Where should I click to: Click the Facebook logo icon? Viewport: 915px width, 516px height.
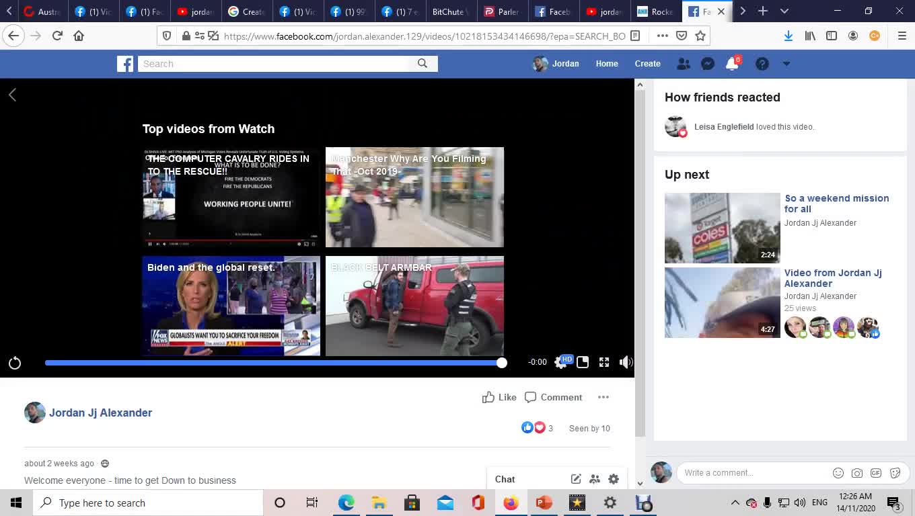tap(125, 64)
